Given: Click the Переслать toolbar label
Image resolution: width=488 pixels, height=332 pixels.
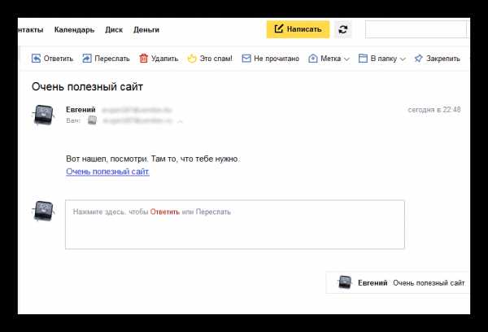Looking at the screenshot, I should tap(112, 59).
